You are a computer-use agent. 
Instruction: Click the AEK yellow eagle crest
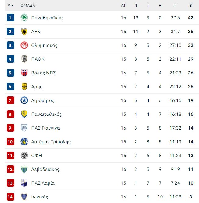point(24,32)
